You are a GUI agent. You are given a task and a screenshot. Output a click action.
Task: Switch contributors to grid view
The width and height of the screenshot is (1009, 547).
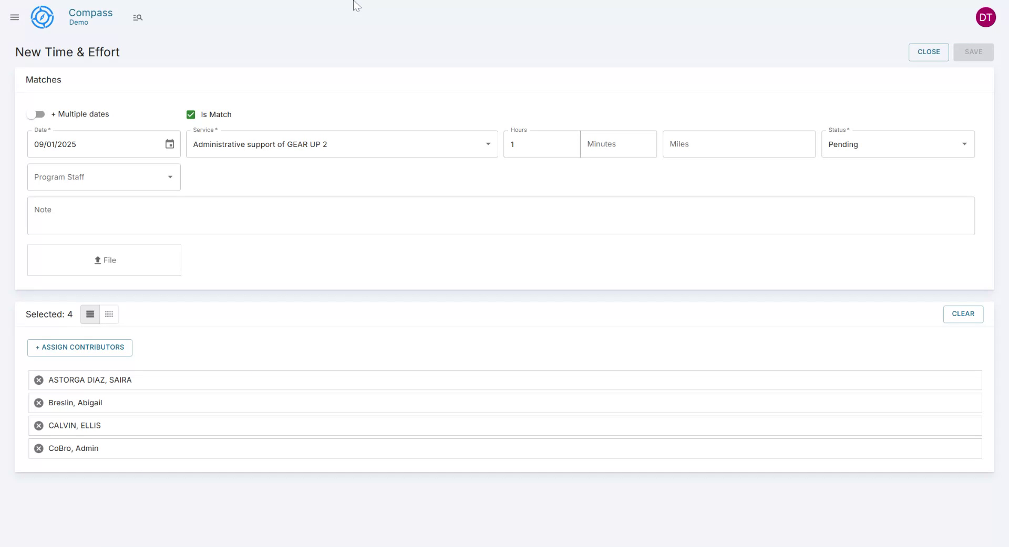(108, 314)
